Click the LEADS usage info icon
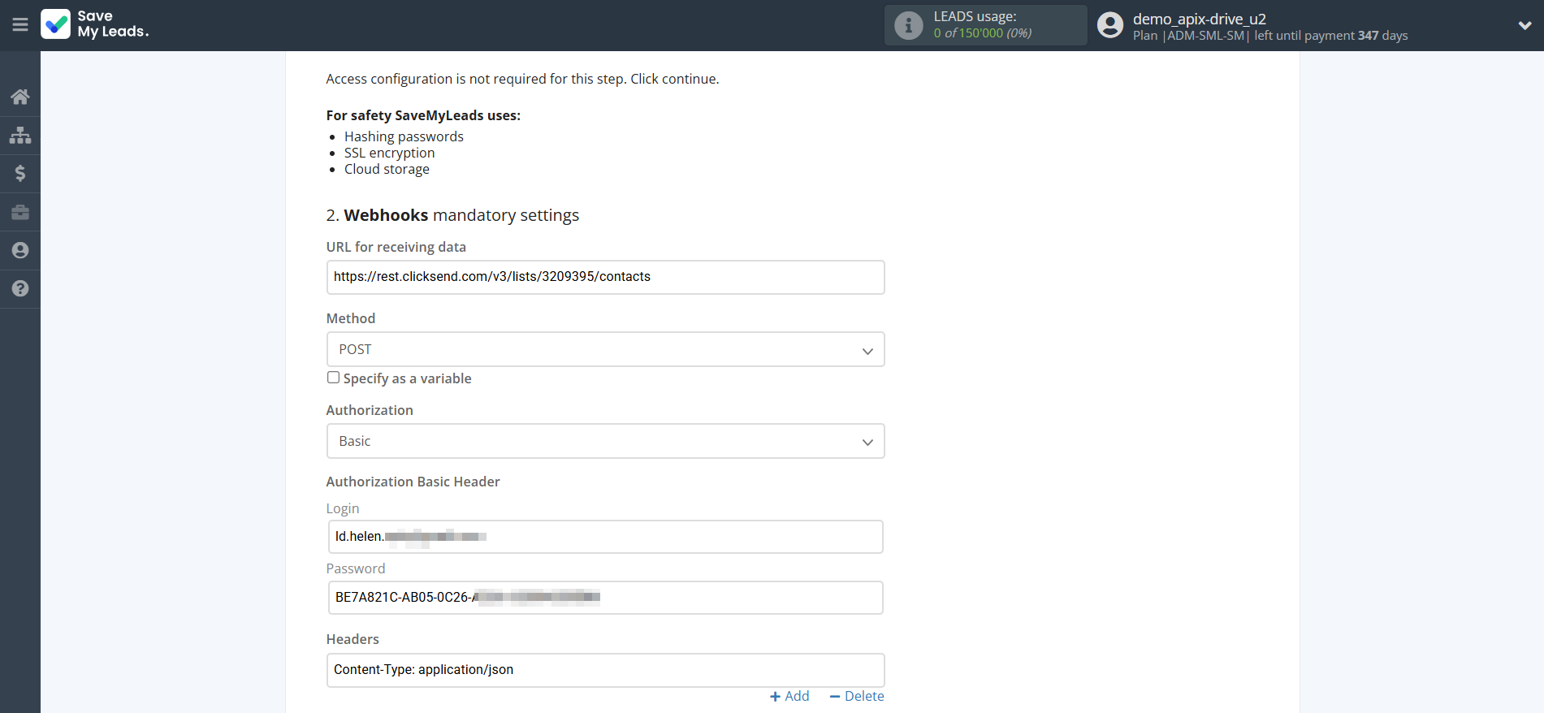The height and width of the screenshot is (713, 1544). 908,25
